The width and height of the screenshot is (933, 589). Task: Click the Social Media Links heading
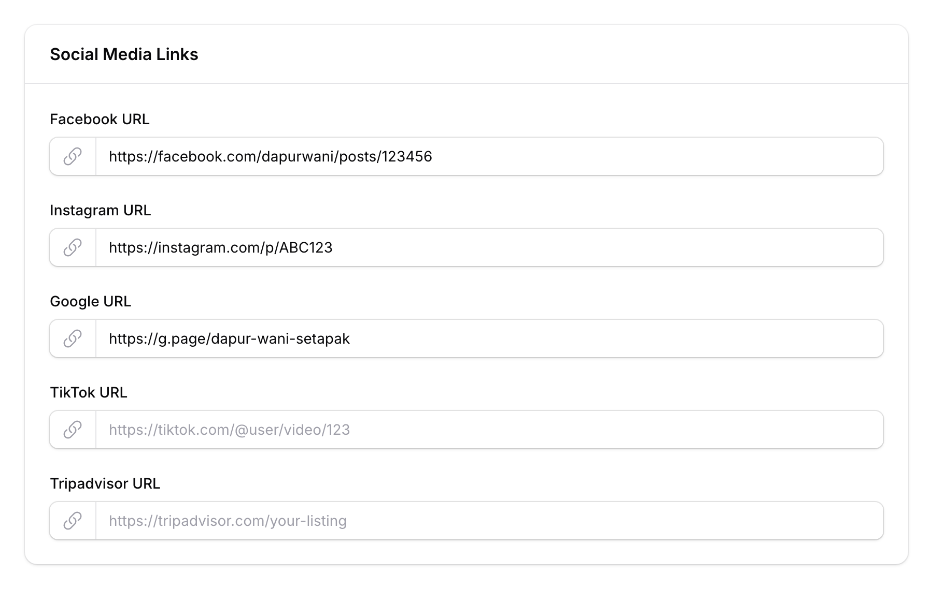(124, 54)
